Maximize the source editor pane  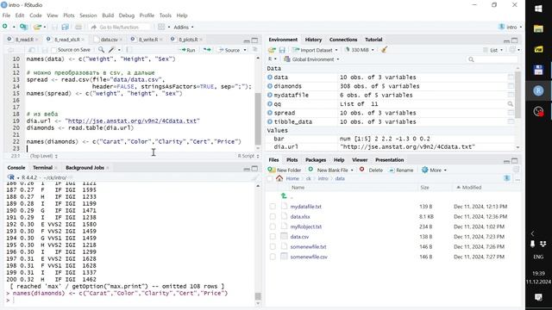coord(254,40)
